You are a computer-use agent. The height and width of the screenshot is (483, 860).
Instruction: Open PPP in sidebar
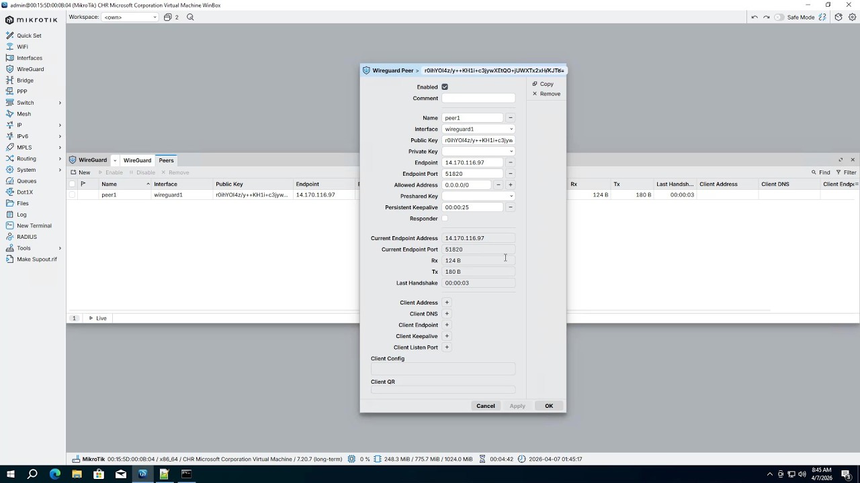coord(22,91)
